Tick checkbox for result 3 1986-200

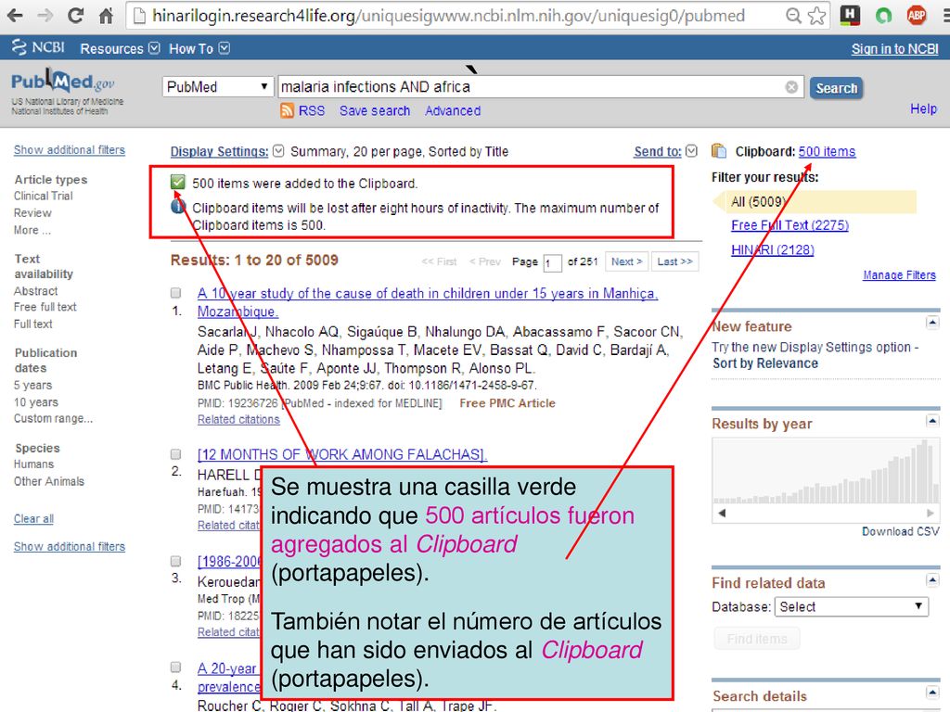point(175,561)
